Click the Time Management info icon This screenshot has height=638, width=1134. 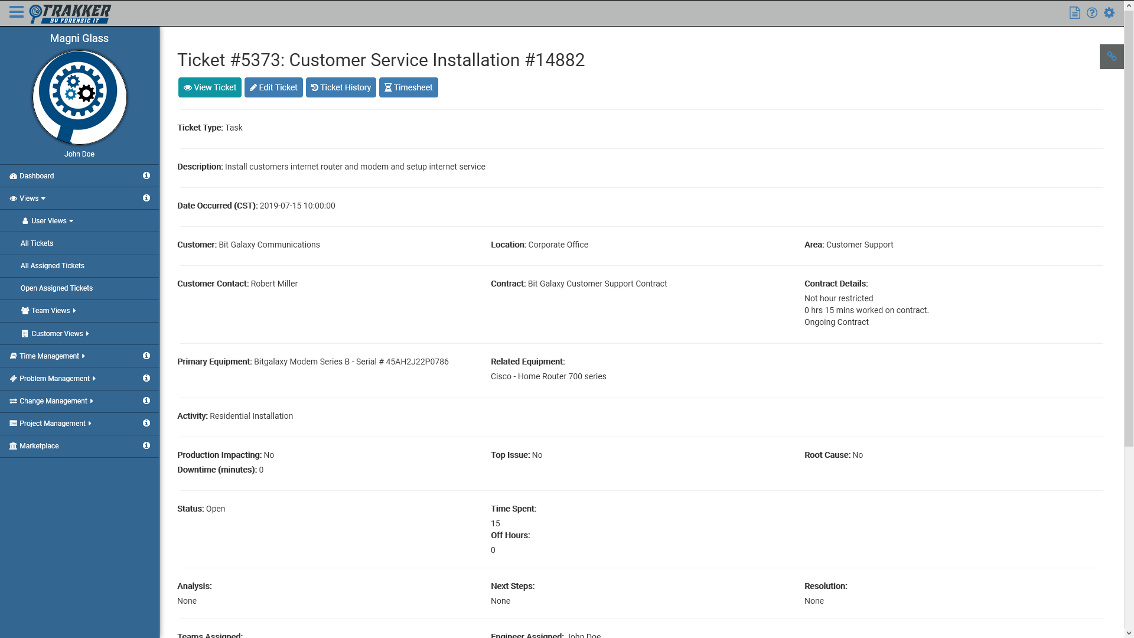146,356
